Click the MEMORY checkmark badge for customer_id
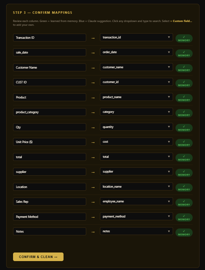This screenshot has width=205, height=270. pyautogui.click(x=184, y=83)
